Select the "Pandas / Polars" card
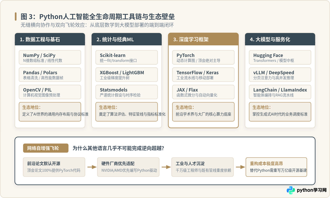330x198 pixels. coord(50,75)
